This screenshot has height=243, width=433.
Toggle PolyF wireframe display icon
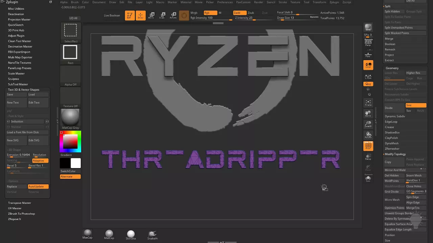[368, 146]
